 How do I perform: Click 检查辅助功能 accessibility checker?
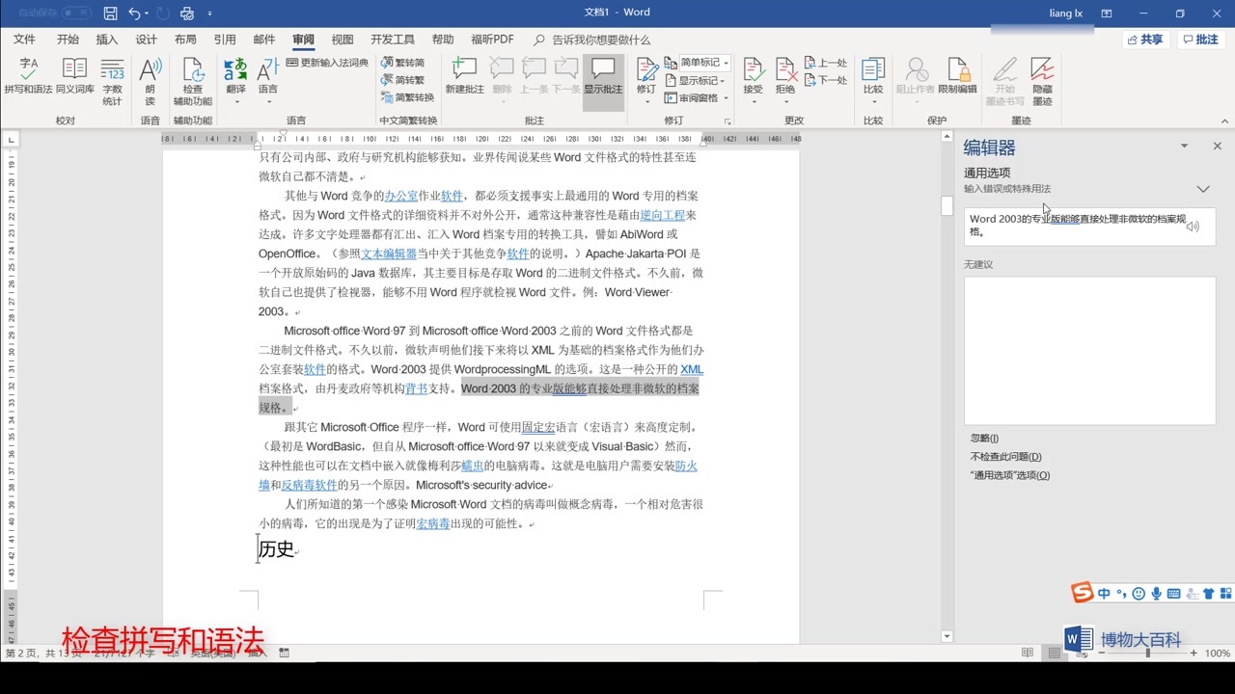point(192,81)
